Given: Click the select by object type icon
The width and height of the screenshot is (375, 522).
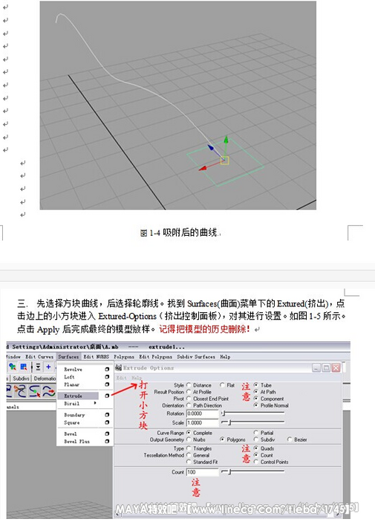Looking at the screenshot, I should click(x=24, y=367).
